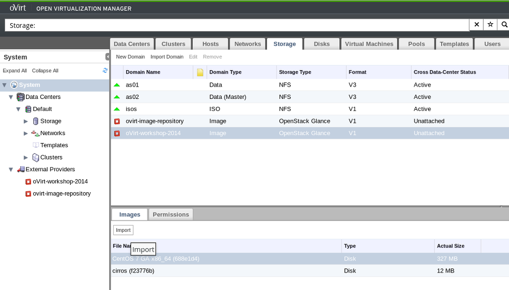The width and height of the screenshot is (509, 290).
Task: Collapse the System tree node
Action: point(5,85)
